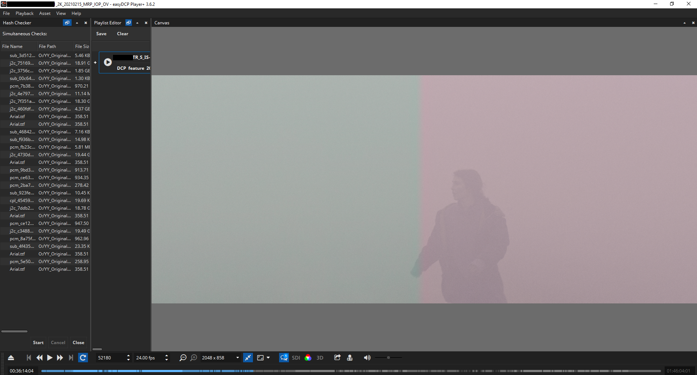Click the zoom out magnifier icon
This screenshot has height=375, width=697.
pyautogui.click(x=183, y=358)
